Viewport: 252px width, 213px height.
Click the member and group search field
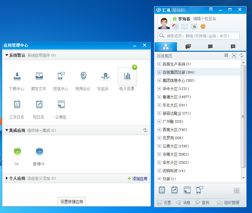199,36
